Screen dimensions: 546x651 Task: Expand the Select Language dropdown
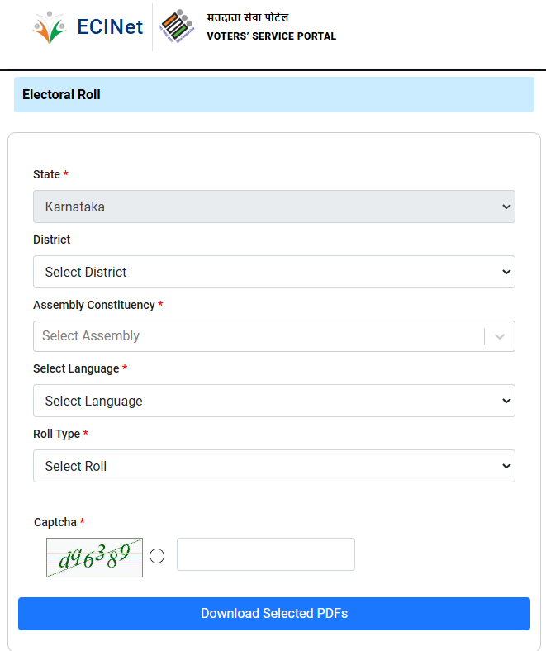coord(273,401)
